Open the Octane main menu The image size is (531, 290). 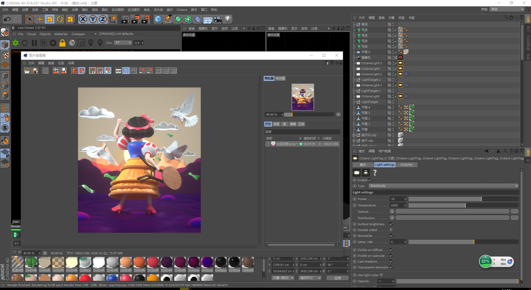pyautogui.click(x=182, y=10)
